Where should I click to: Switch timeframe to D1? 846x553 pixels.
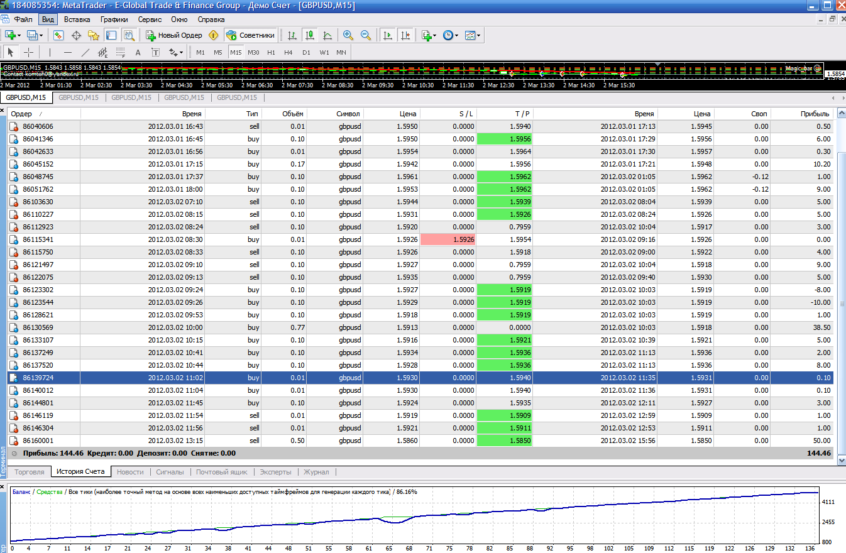tap(306, 52)
